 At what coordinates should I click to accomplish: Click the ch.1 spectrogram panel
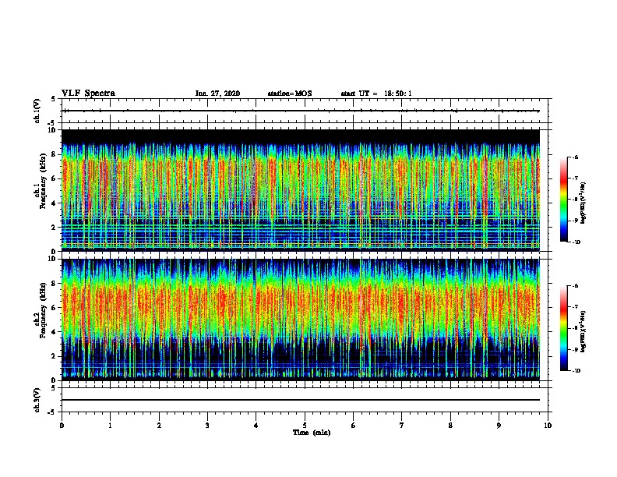pyautogui.click(x=301, y=190)
